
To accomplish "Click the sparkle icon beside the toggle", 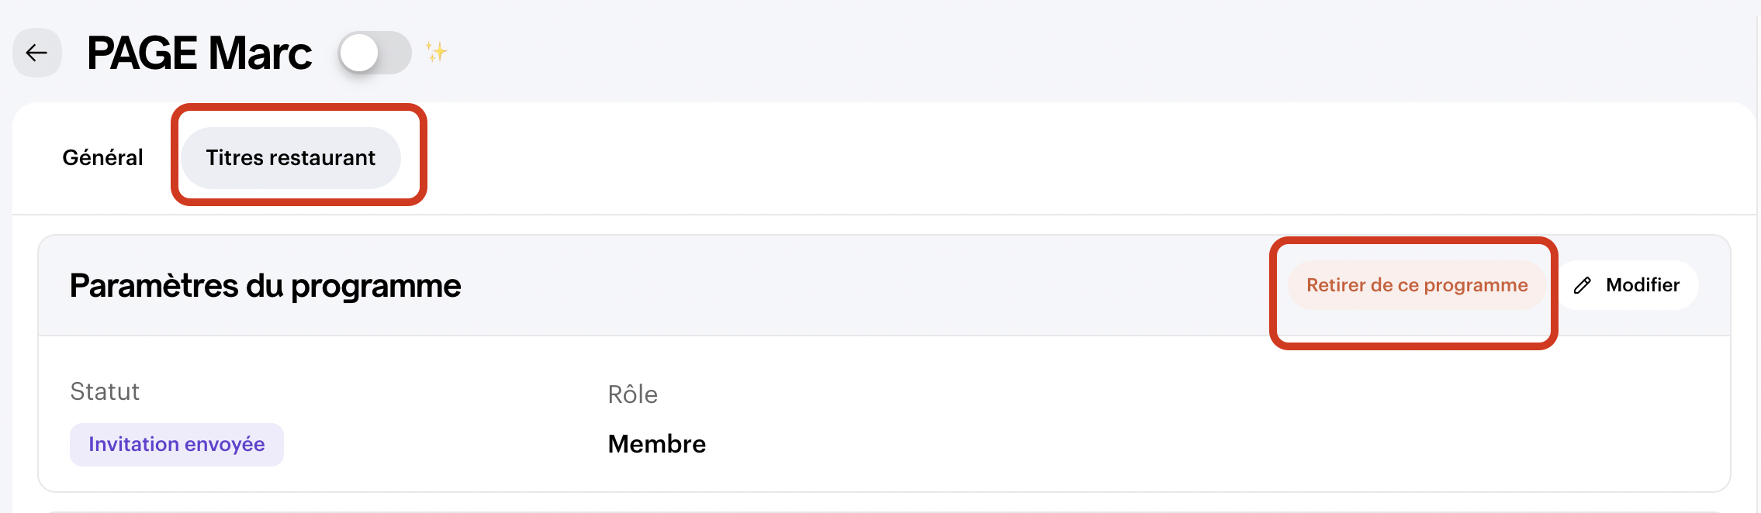I will coord(436,52).
